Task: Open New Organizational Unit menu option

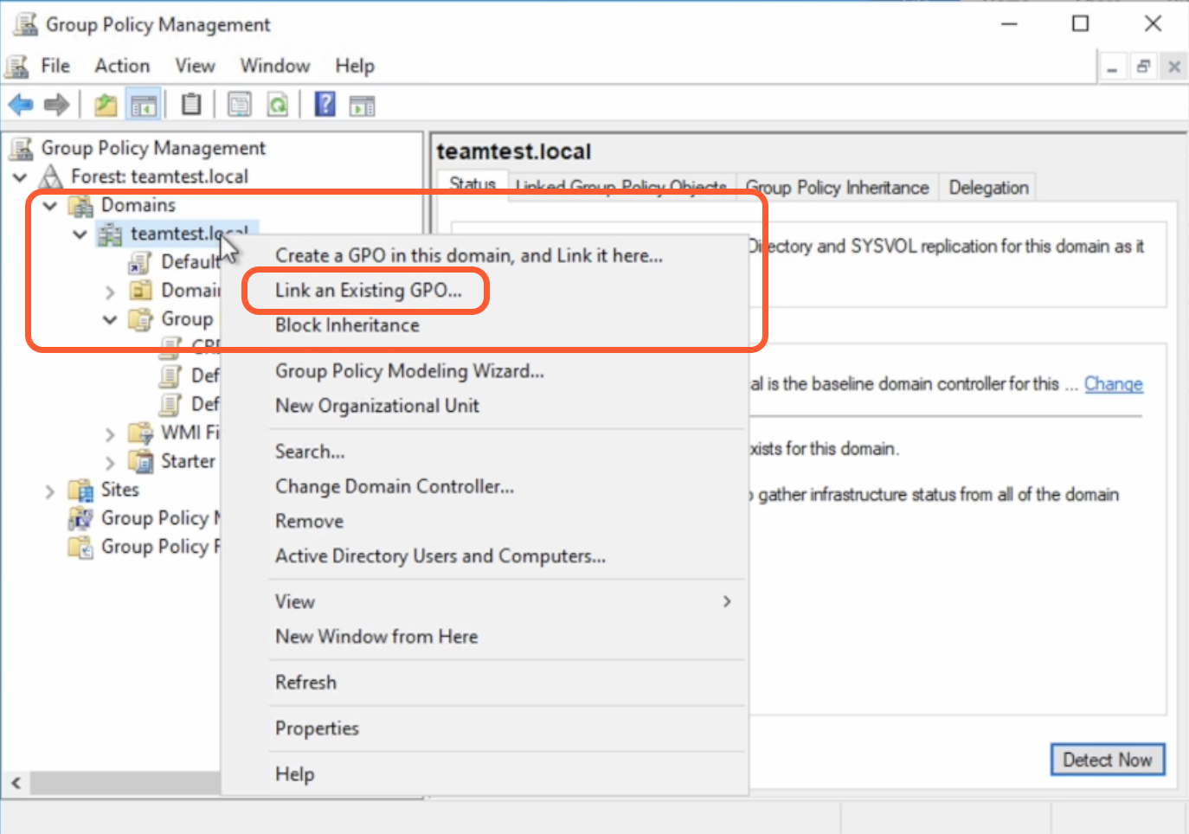Action: coord(376,406)
